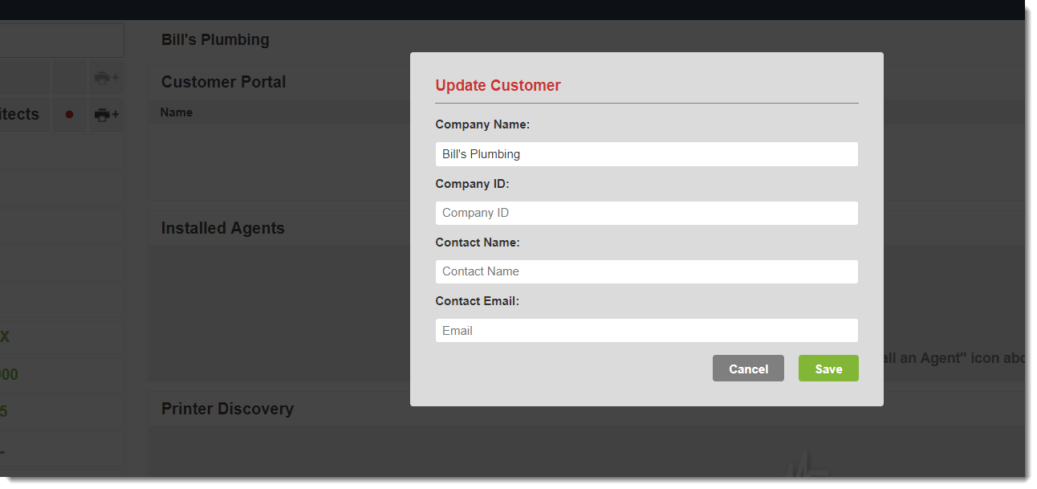
Task: Click the Installed Agents section header
Action: point(223,228)
